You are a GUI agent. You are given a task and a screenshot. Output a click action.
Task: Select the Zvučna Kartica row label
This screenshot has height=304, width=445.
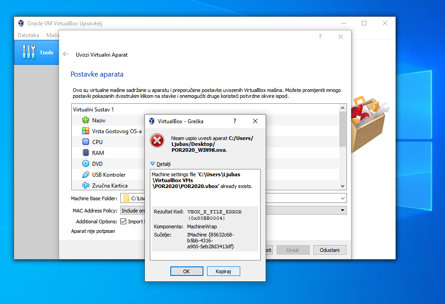coord(110,186)
